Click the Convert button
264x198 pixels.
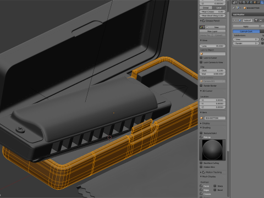(218, 35)
